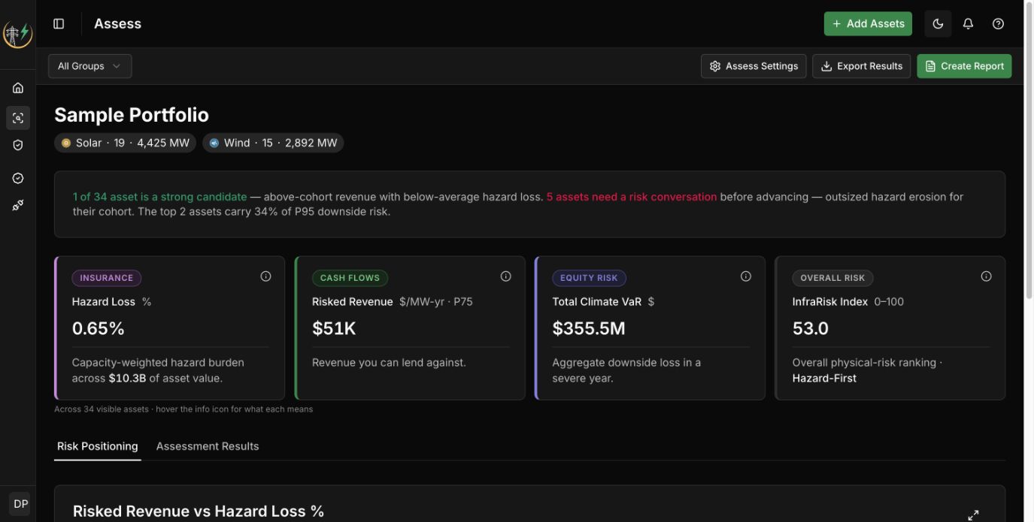Open Assess Settings
This screenshot has height=522, width=1034.
coord(754,66)
